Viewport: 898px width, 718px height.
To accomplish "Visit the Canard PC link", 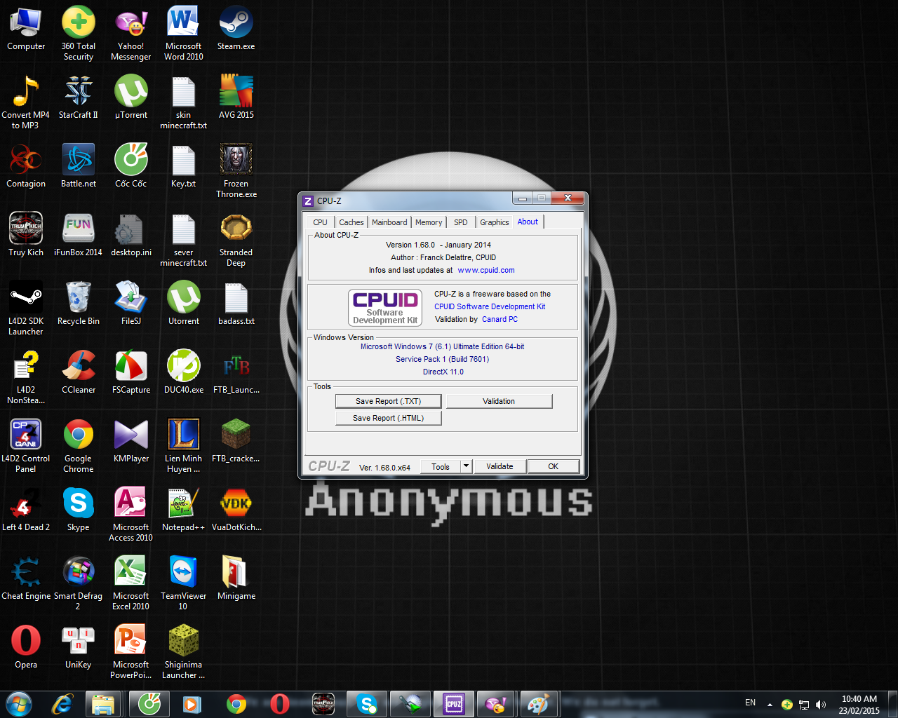I will point(500,319).
